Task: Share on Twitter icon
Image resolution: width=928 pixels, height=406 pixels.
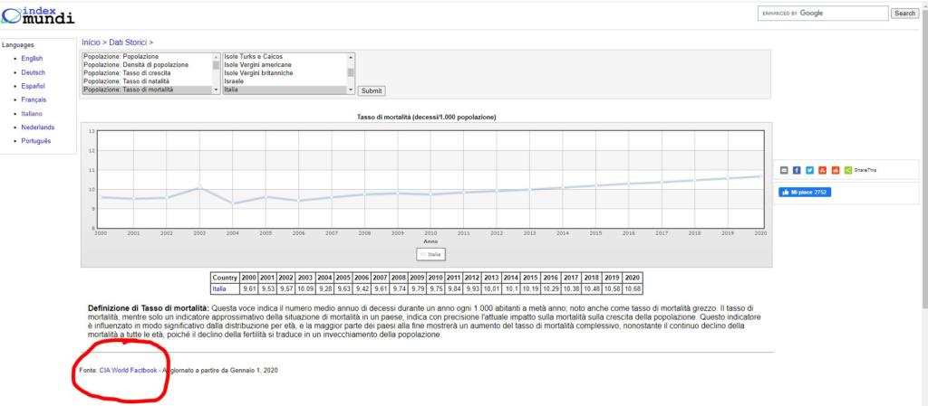Action: (x=809, y=170)
